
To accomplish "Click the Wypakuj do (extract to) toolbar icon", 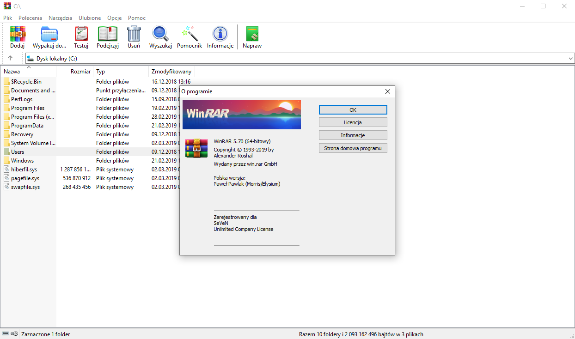I will 49,34.
